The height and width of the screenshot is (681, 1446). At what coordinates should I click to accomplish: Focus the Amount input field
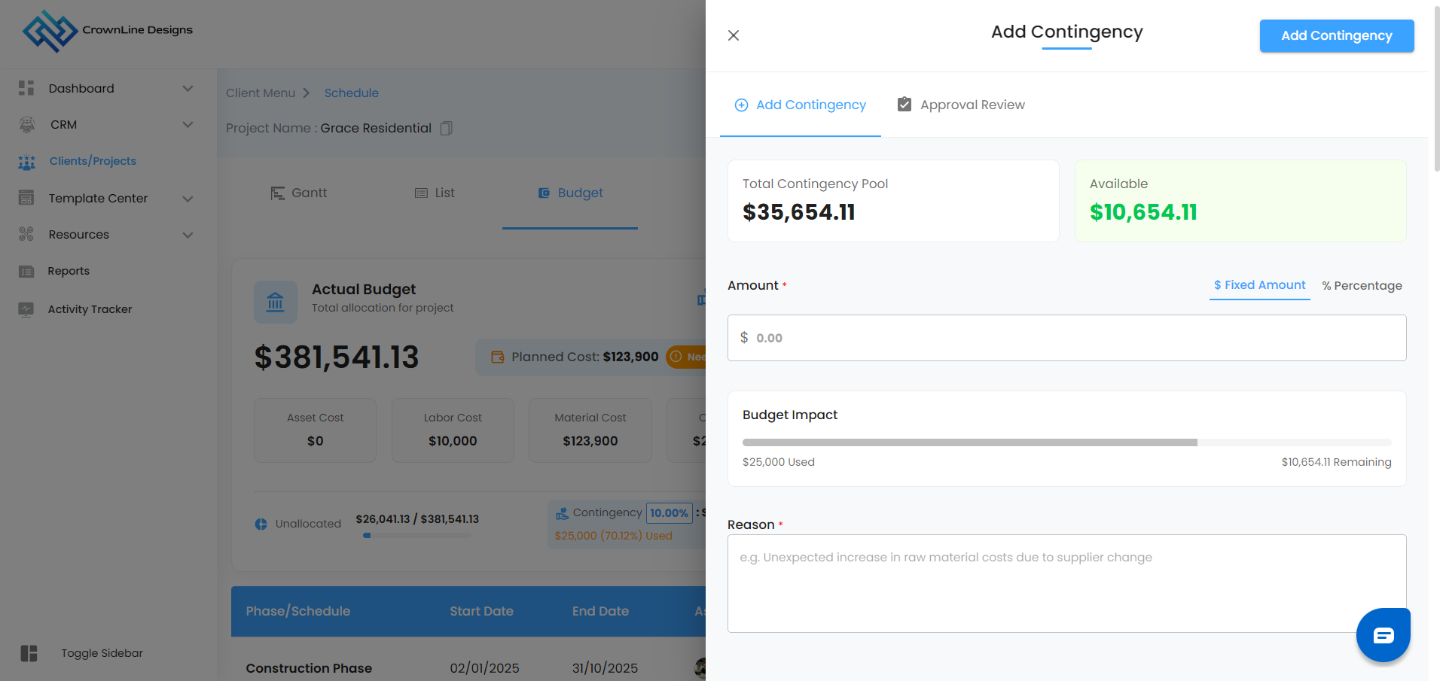tap(1067, 338)
